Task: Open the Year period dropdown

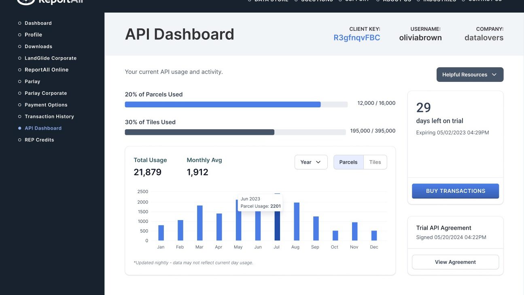Action: coord(311,162)
